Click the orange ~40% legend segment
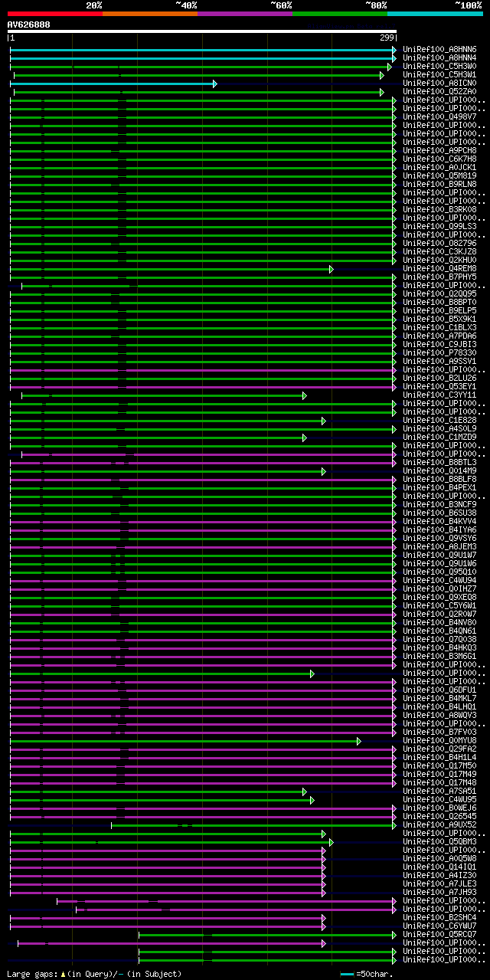The width and height of the screenshot is (490, 980). (150, 14)
